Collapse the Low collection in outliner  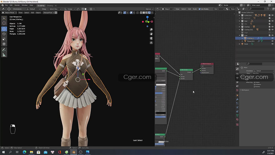click(239, 35)
